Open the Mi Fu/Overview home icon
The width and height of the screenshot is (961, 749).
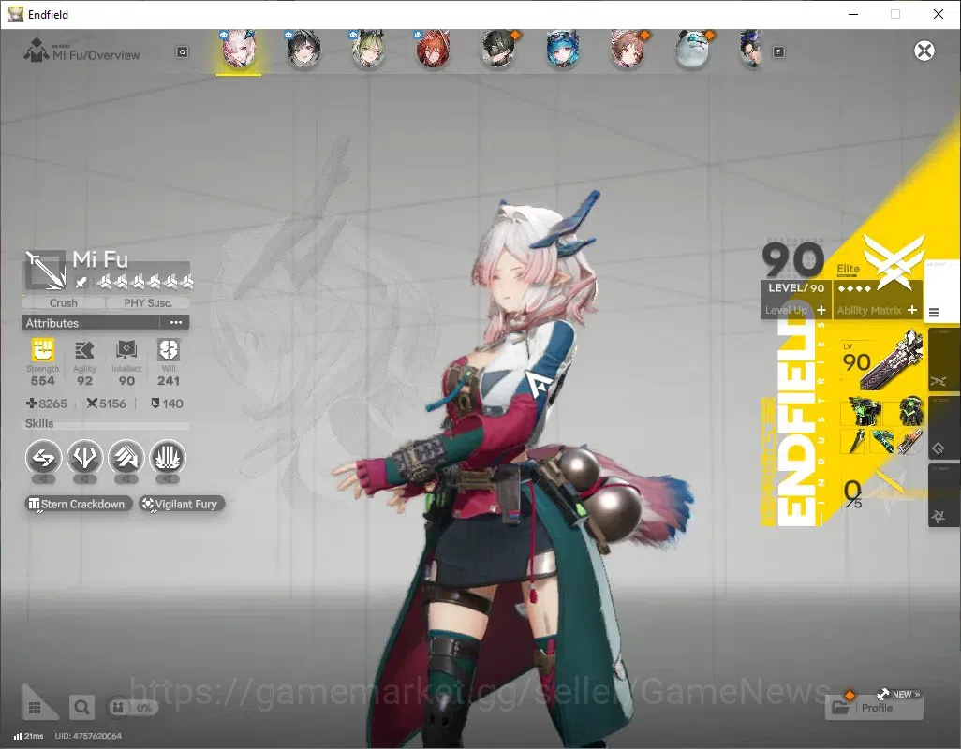[37, 51]
